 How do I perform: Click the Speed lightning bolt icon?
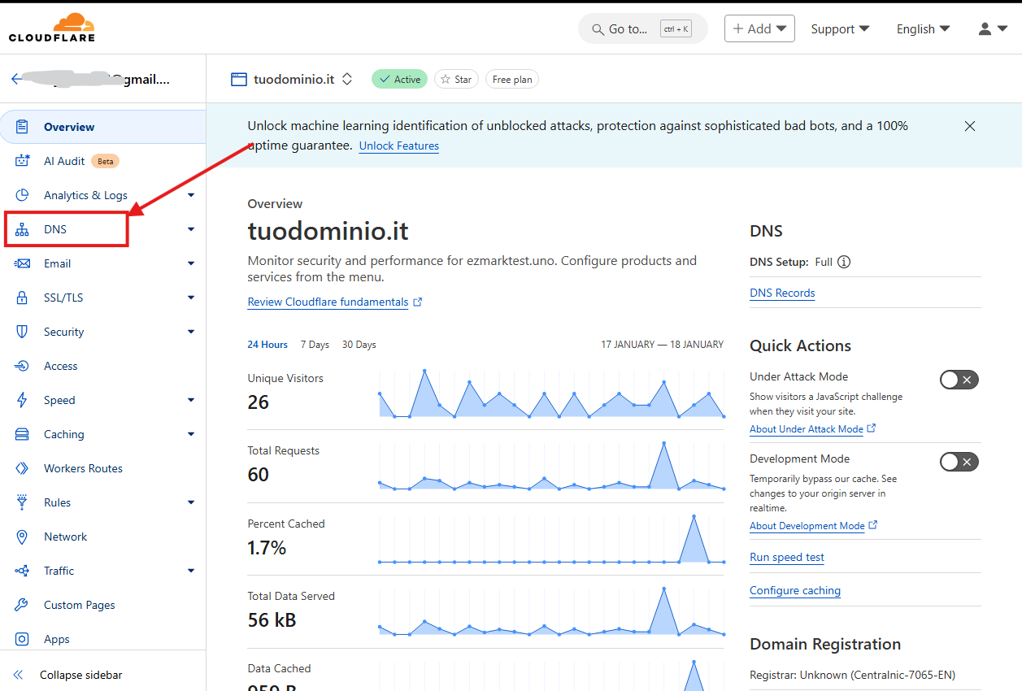pyautogui.click(x=22, y=400)
